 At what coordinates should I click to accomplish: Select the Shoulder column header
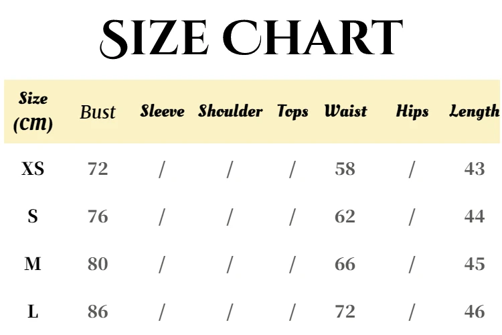point(230,111)
